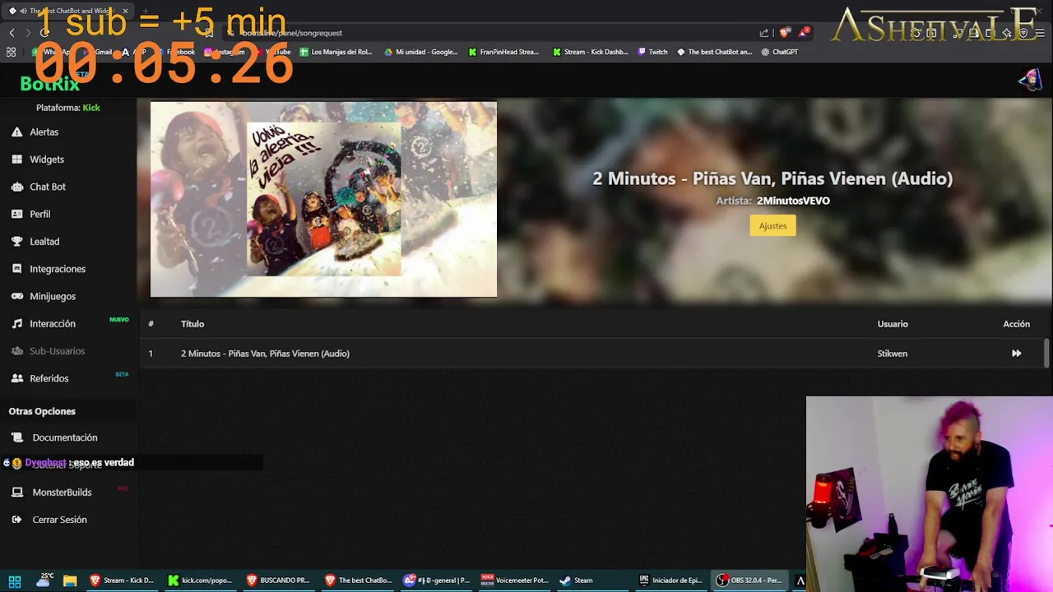Open the MonsterBuilds link

click(x=62, y=493)
